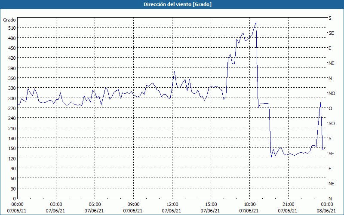Select the 12:00 time label
This screenshot has width=344, height=215.
pyautogui.click(x=172, y=205)
